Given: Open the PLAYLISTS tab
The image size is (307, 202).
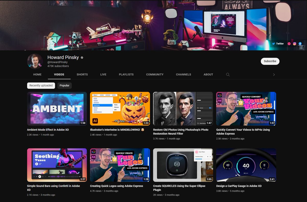Looking at the screenshot, I should point(126,74).
